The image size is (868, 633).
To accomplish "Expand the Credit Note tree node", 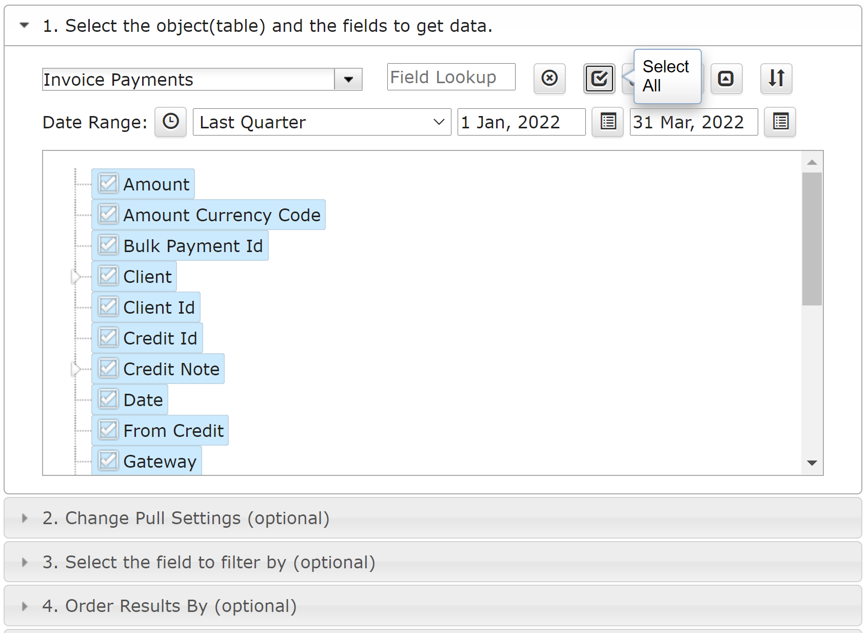I will [76, 369].
